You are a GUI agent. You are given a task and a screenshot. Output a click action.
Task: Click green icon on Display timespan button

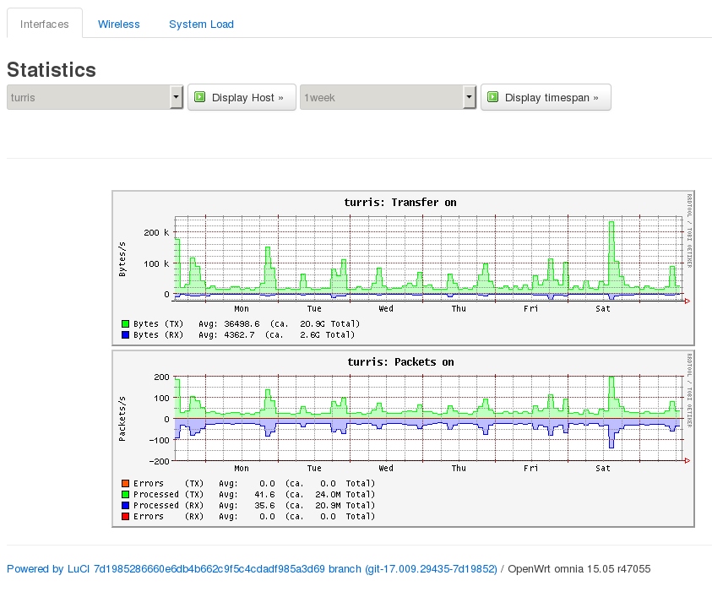[492, 97]
